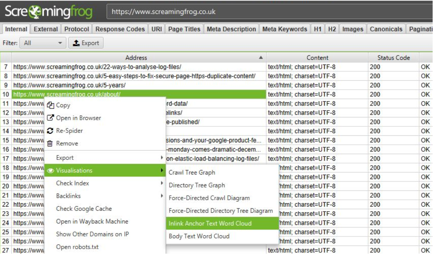Screen dimensions: 433x254
Task: Click the Remove trash icon
Action: click(x=50, y=143)
